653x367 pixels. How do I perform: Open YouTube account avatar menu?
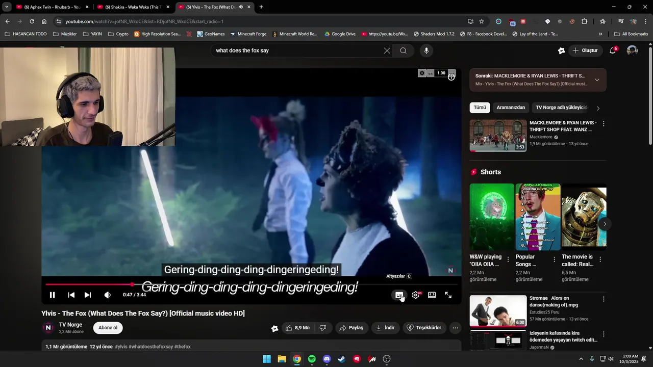(x=632, y=50)
